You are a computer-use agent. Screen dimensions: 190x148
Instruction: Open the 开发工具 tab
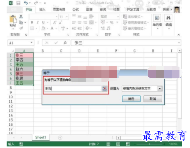[133, 9]
